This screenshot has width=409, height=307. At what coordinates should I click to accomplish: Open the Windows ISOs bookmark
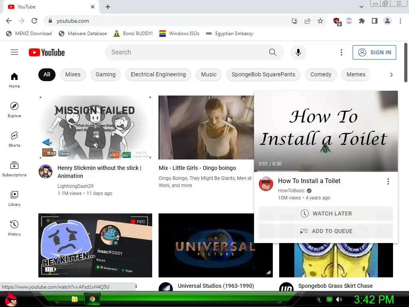179,34
